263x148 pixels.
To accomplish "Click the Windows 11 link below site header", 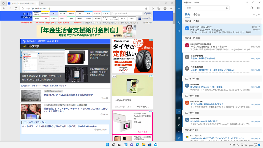I will coord(27,23).
